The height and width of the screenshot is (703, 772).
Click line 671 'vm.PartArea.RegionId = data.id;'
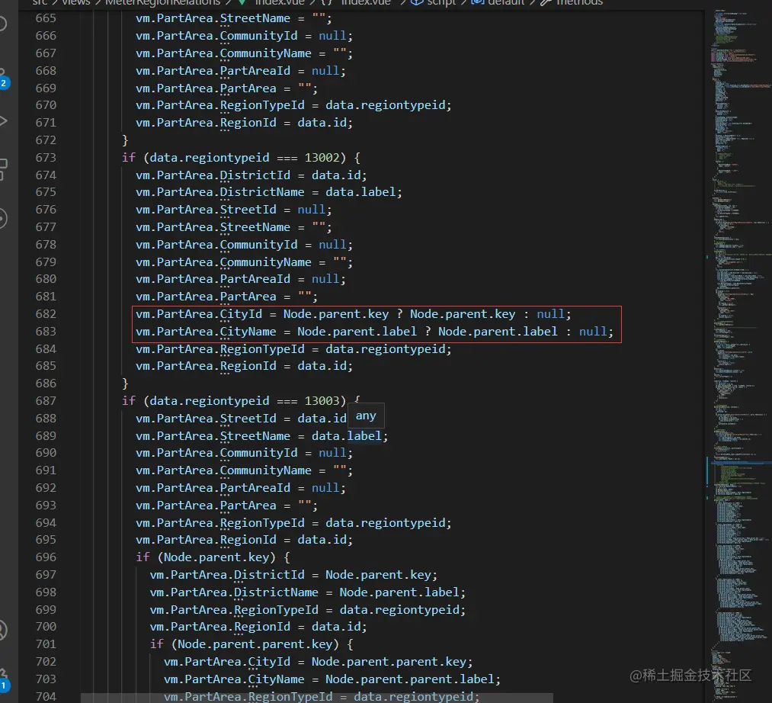(x=244, y=123)
